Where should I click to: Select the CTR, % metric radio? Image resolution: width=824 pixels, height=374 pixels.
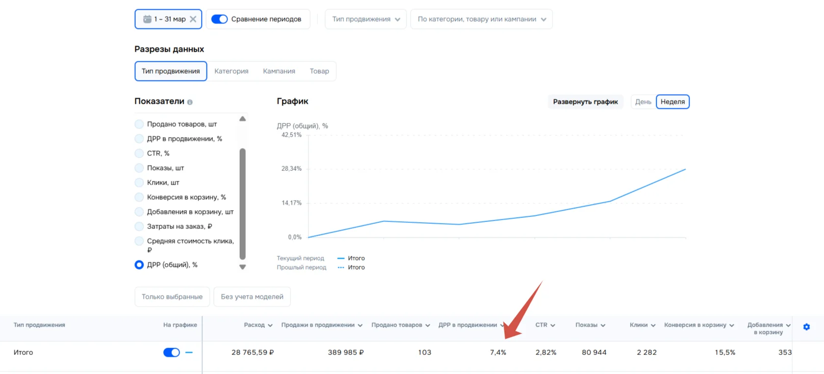pos(139,153)
